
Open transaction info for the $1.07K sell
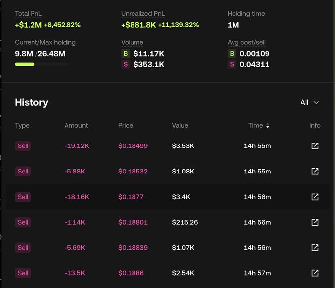[x=315, y=248]
